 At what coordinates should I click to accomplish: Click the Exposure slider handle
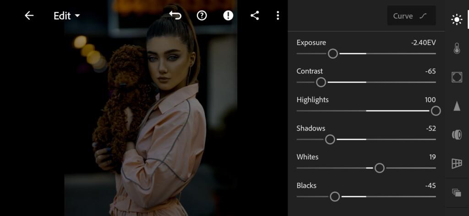[x=333, y=54]
